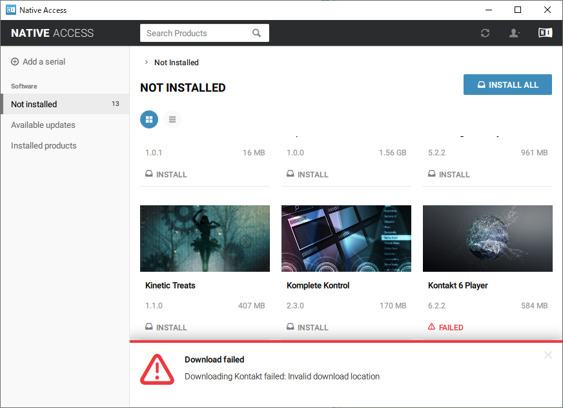
Task: Click the red warning triangle icon
Action: [157, 369]
